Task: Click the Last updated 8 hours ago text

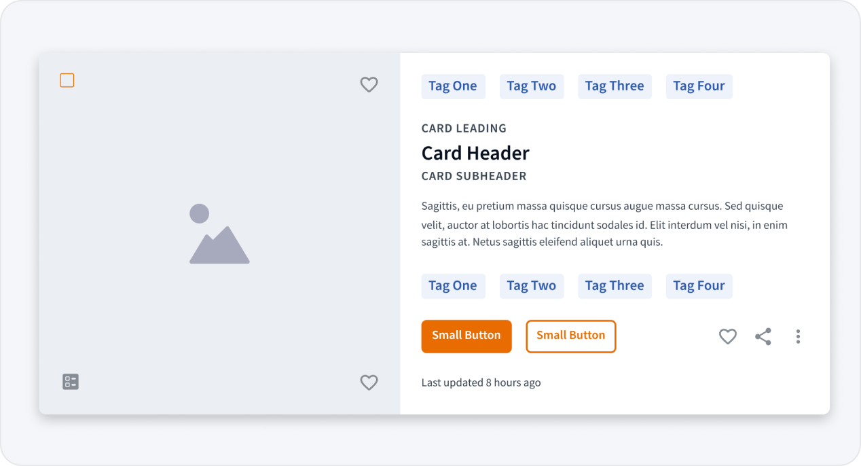Action: [481, 382]
